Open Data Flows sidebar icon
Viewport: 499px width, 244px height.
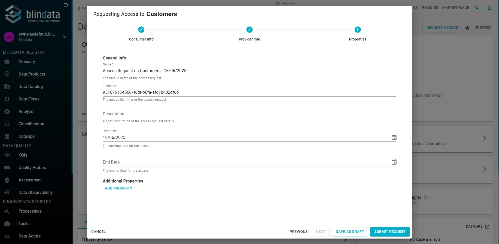point(7,99)
